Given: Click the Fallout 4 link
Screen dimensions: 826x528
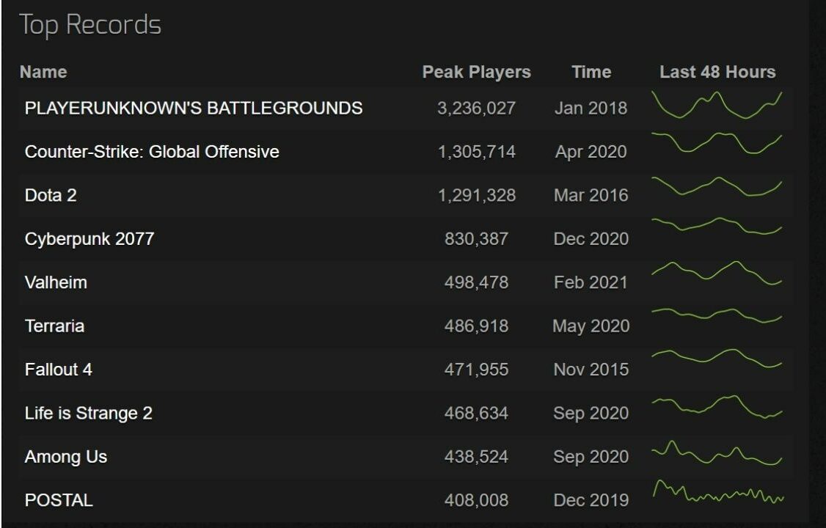Looking at the screenshot, I should coord(59,370).
